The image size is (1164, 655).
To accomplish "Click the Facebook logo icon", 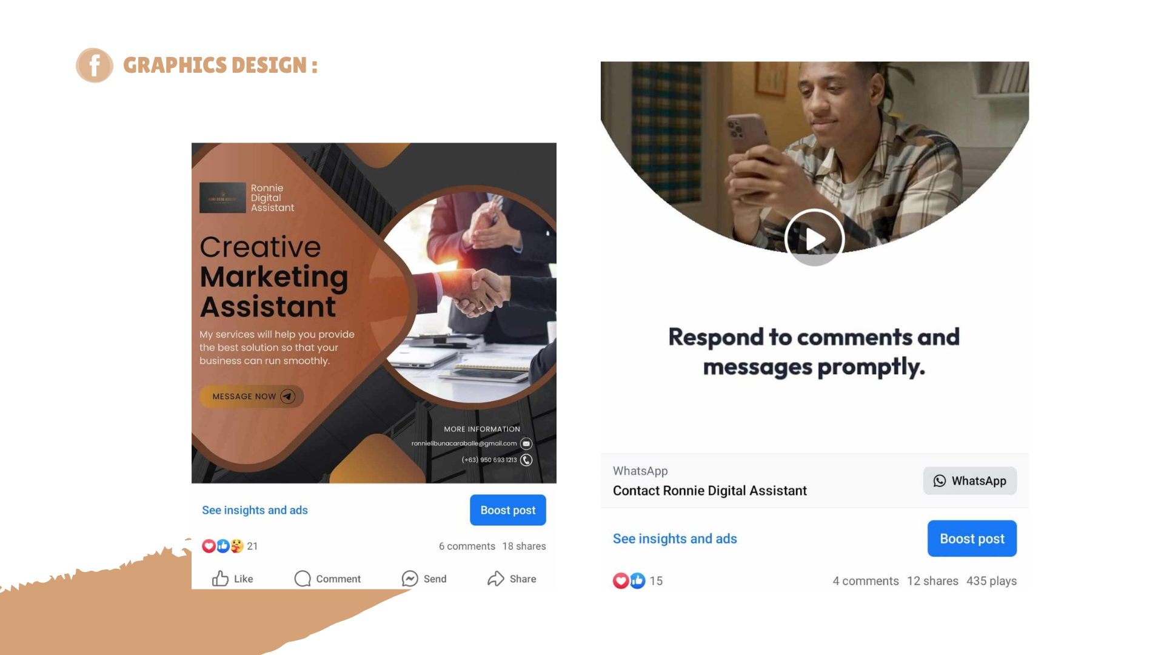I will tap(95, 65).
